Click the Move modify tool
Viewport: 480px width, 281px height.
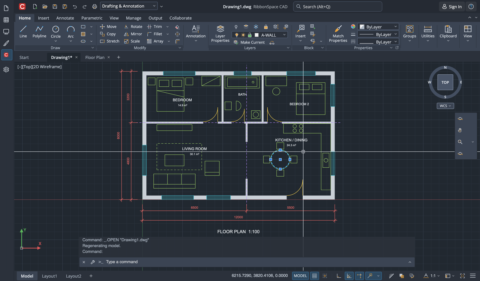[108, 27]
